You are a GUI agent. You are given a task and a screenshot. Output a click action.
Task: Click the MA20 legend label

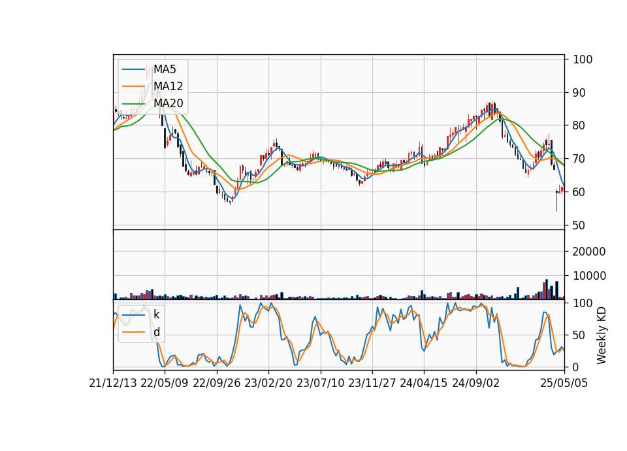168,103
